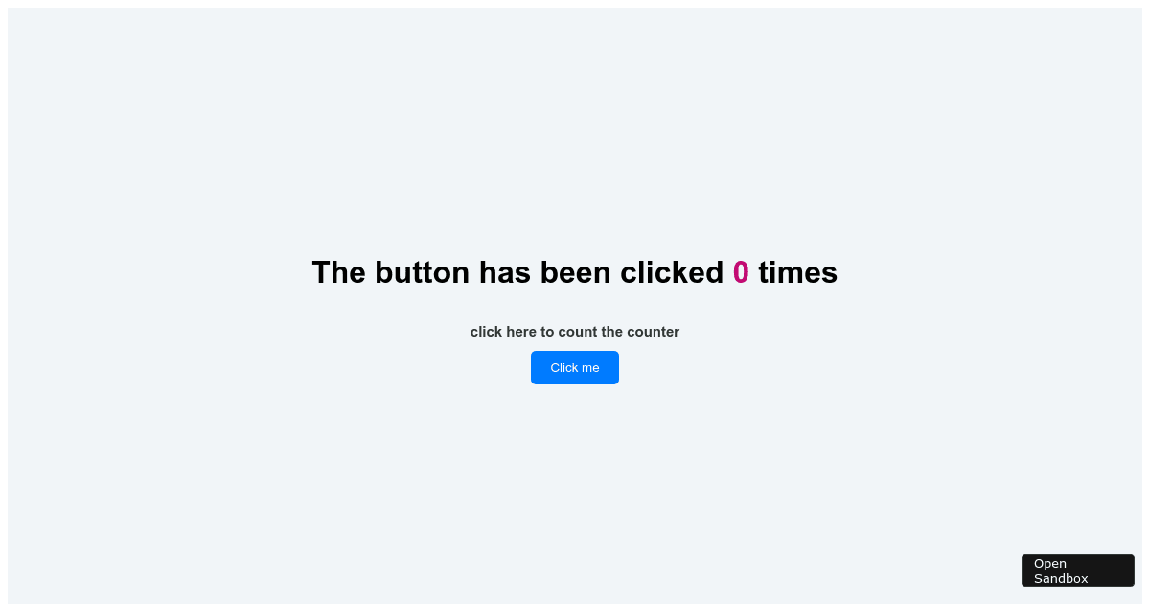This screenshot has width=1150, height=604.
Task: Click the heading "The button has been clicked"
Action: (517, 272)
